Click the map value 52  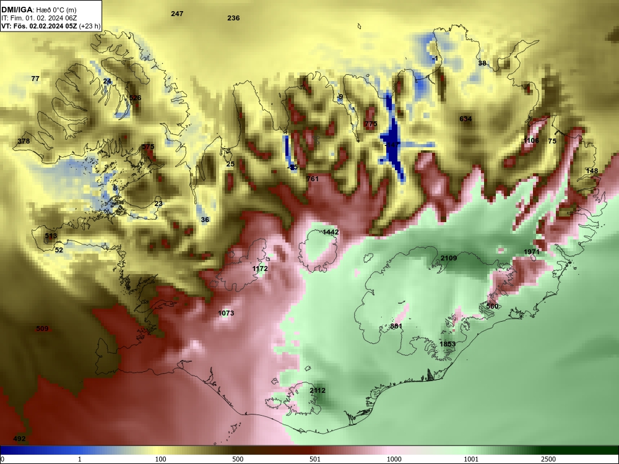tap(59, 250)
